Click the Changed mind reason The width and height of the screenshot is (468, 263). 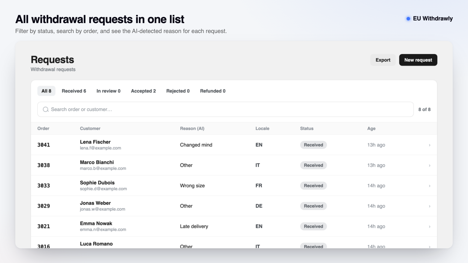point(196,145)
